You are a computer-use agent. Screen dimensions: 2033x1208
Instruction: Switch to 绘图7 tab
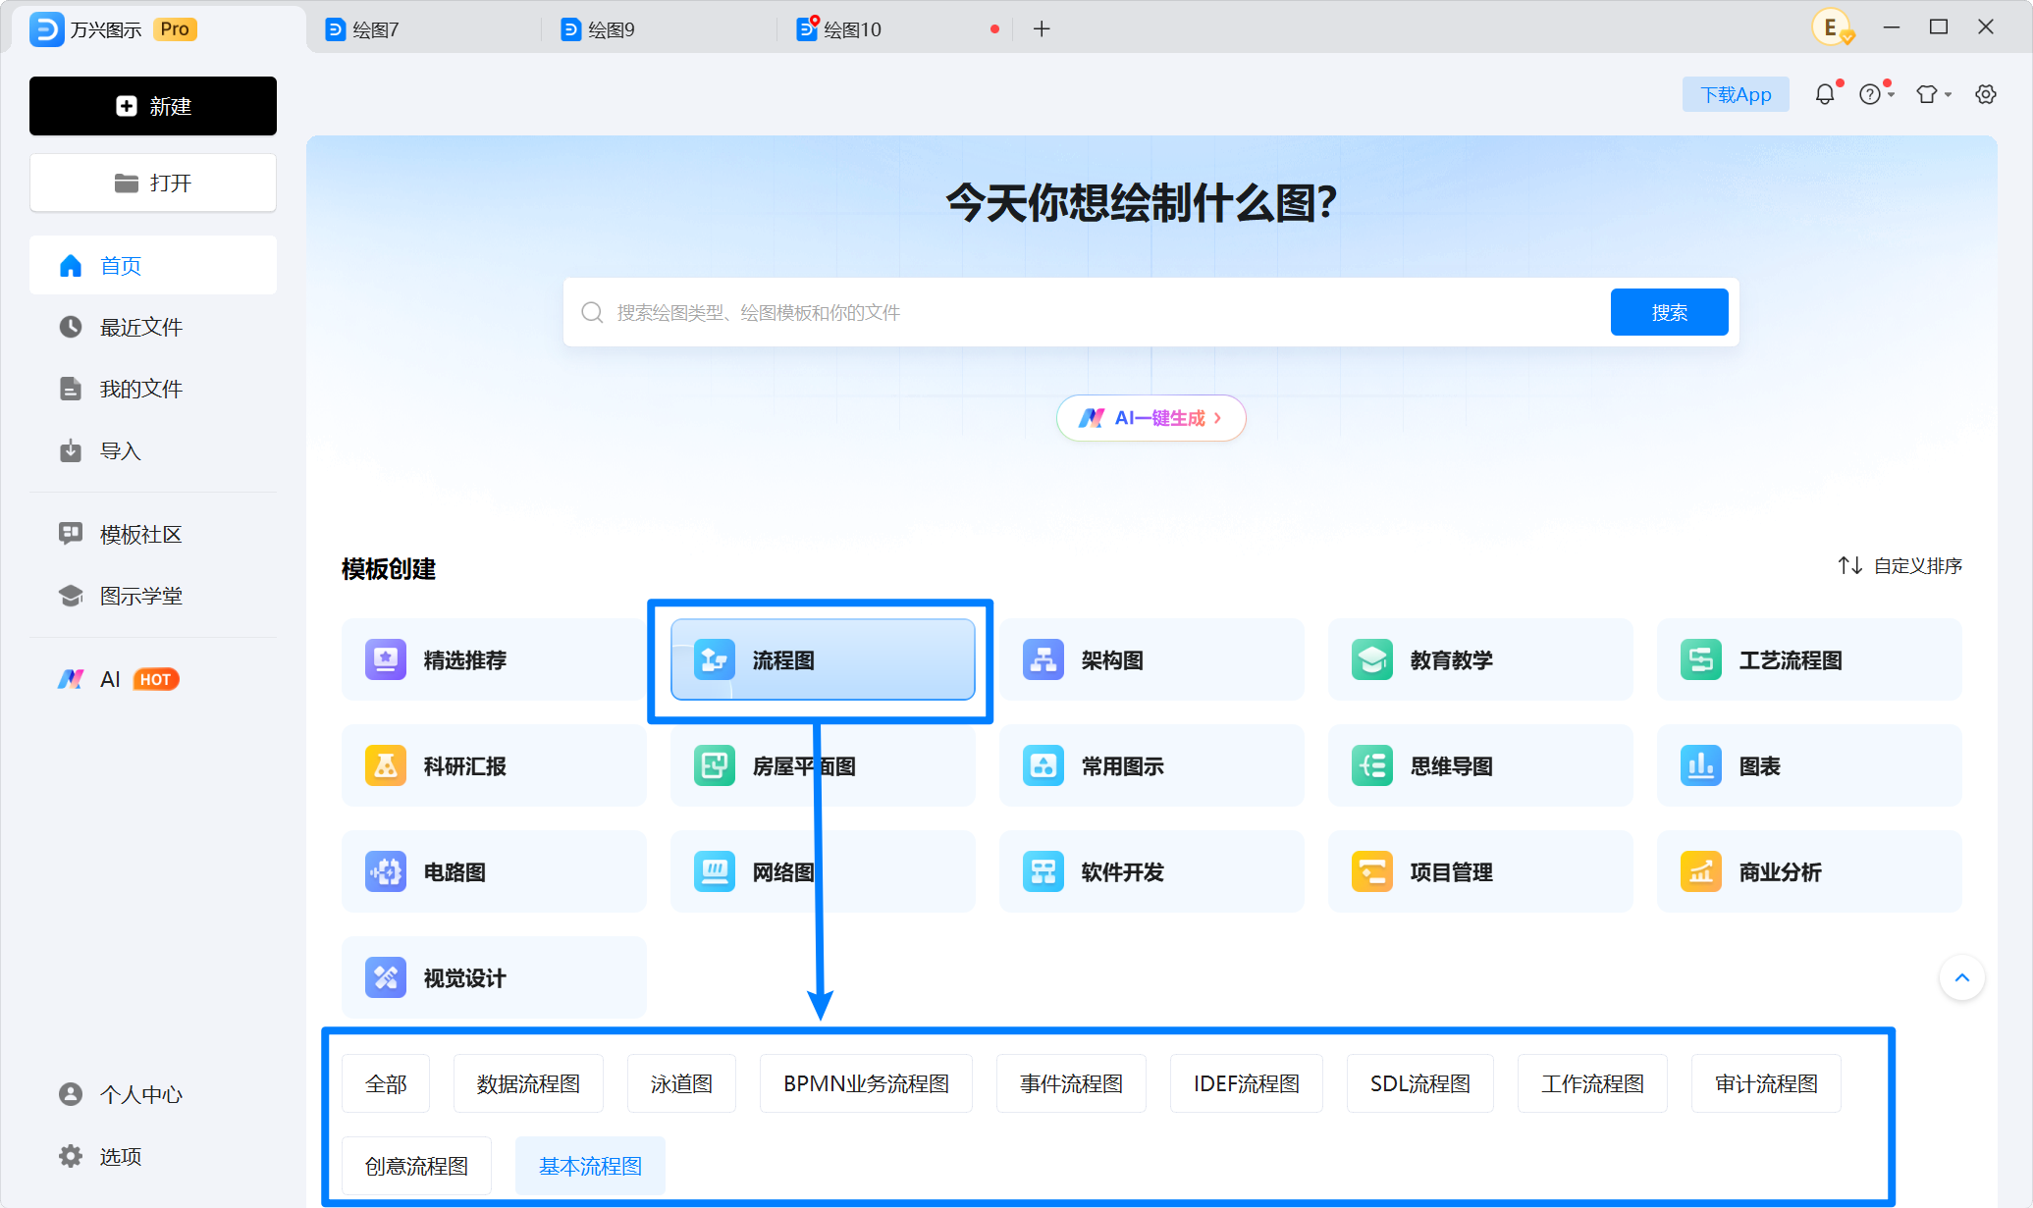point(422,29)
